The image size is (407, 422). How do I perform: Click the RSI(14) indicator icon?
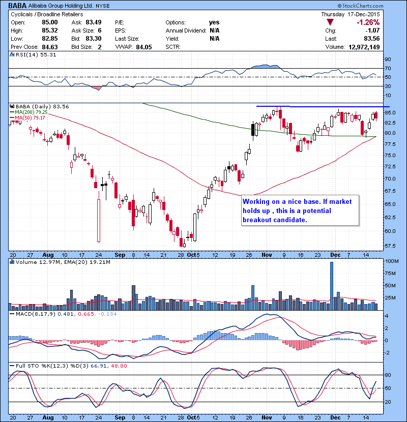point(12,54)
